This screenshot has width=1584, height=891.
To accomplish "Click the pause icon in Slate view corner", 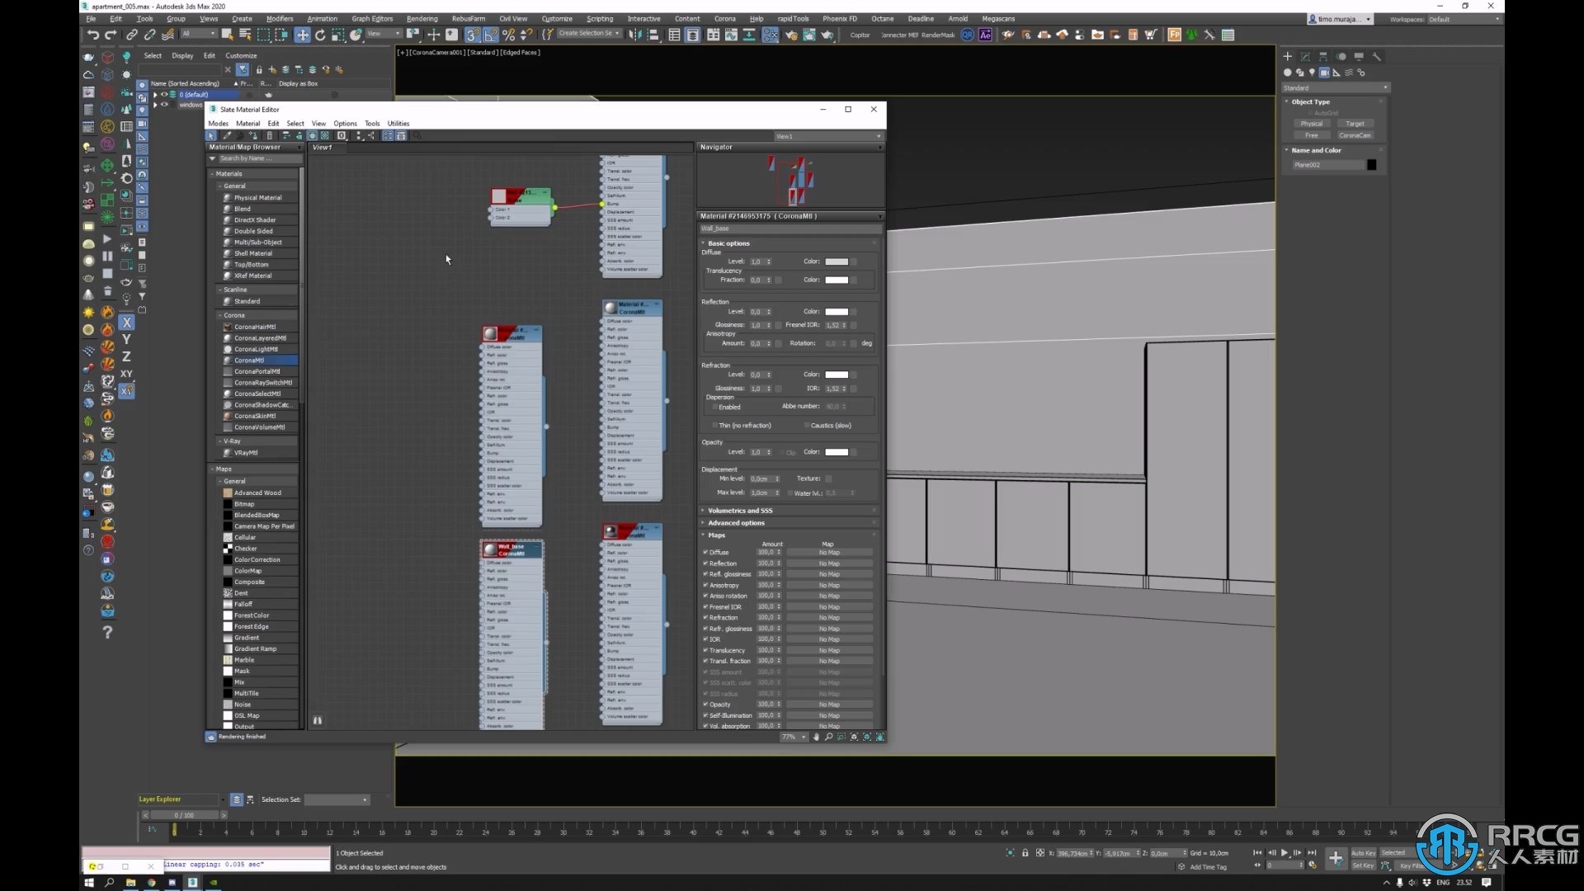I will [x=317, y=720].
